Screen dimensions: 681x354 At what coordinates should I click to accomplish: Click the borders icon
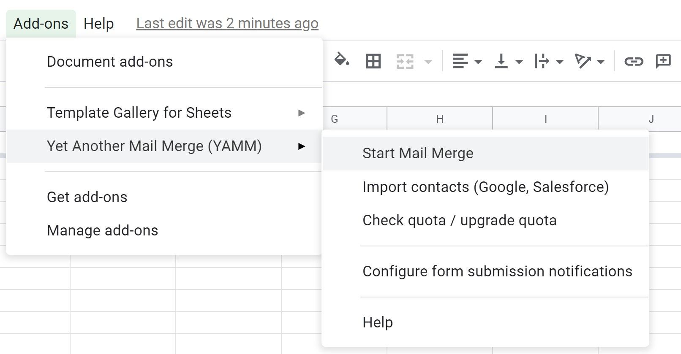(373, 61)
